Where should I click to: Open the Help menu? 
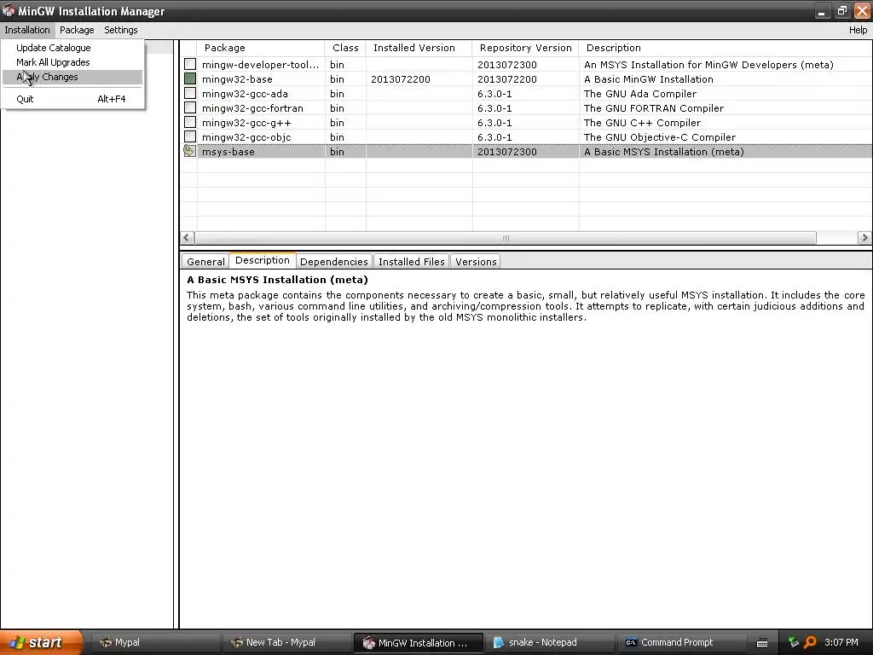pos(858,30)
